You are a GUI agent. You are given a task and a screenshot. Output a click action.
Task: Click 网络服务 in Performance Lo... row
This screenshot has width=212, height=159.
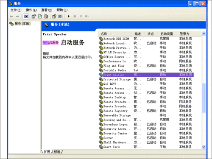click(185, 61)
